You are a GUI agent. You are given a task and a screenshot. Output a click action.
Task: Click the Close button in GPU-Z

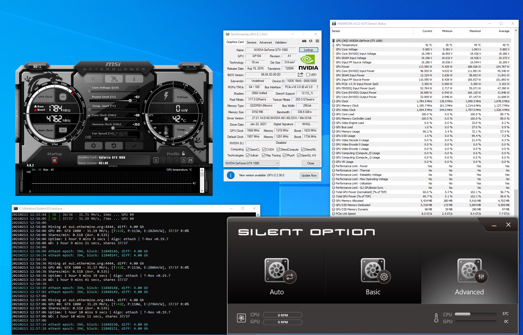[x=311, y=163]
